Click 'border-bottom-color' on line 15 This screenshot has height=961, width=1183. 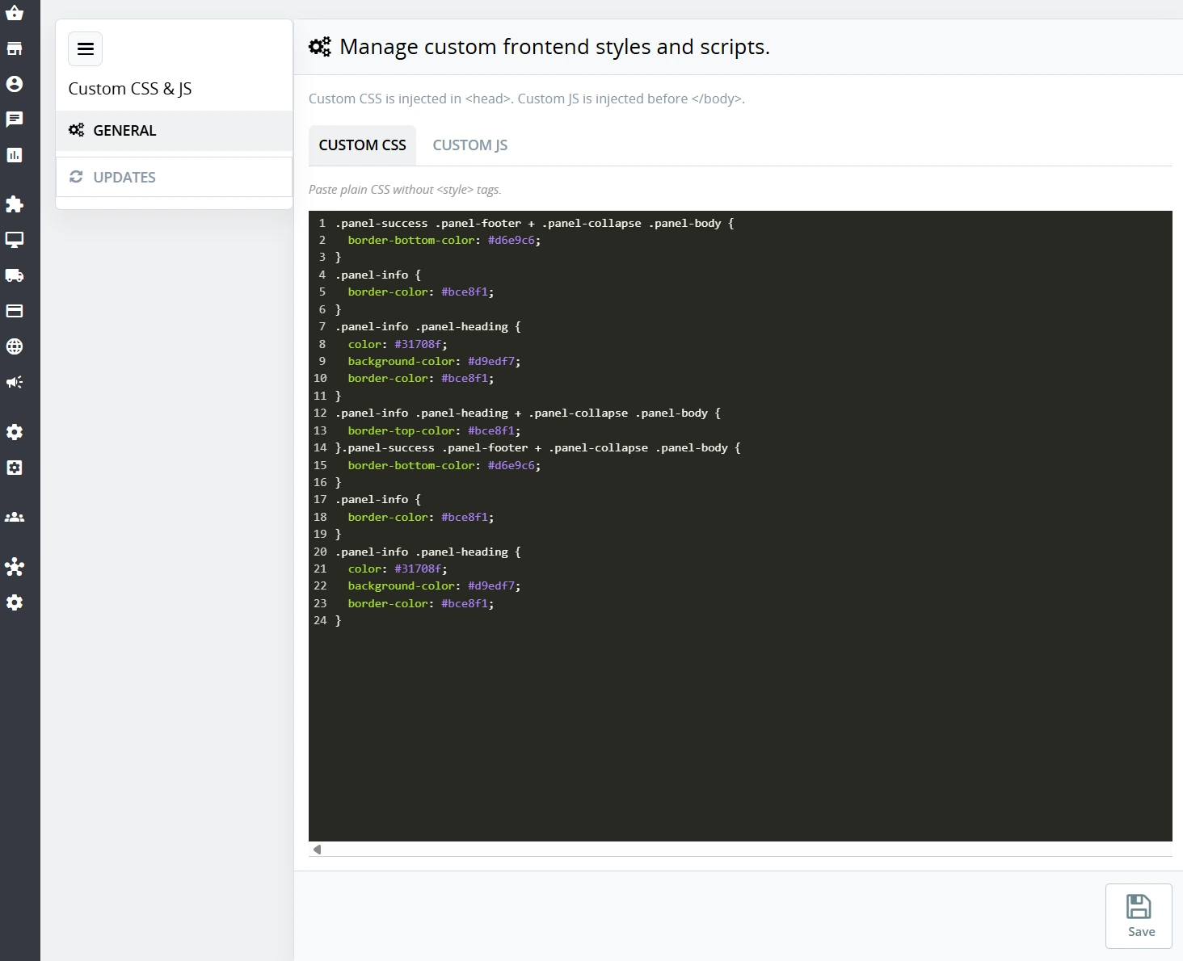[x=411, y=465]
